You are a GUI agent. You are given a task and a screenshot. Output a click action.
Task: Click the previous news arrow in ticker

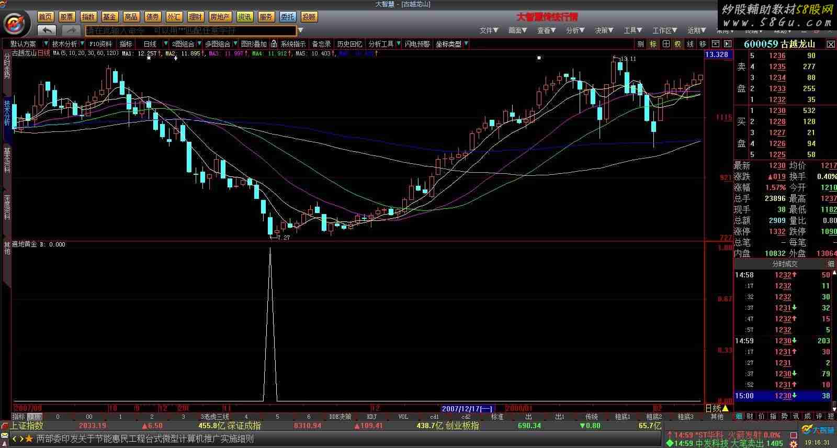(x=15, y=439)
